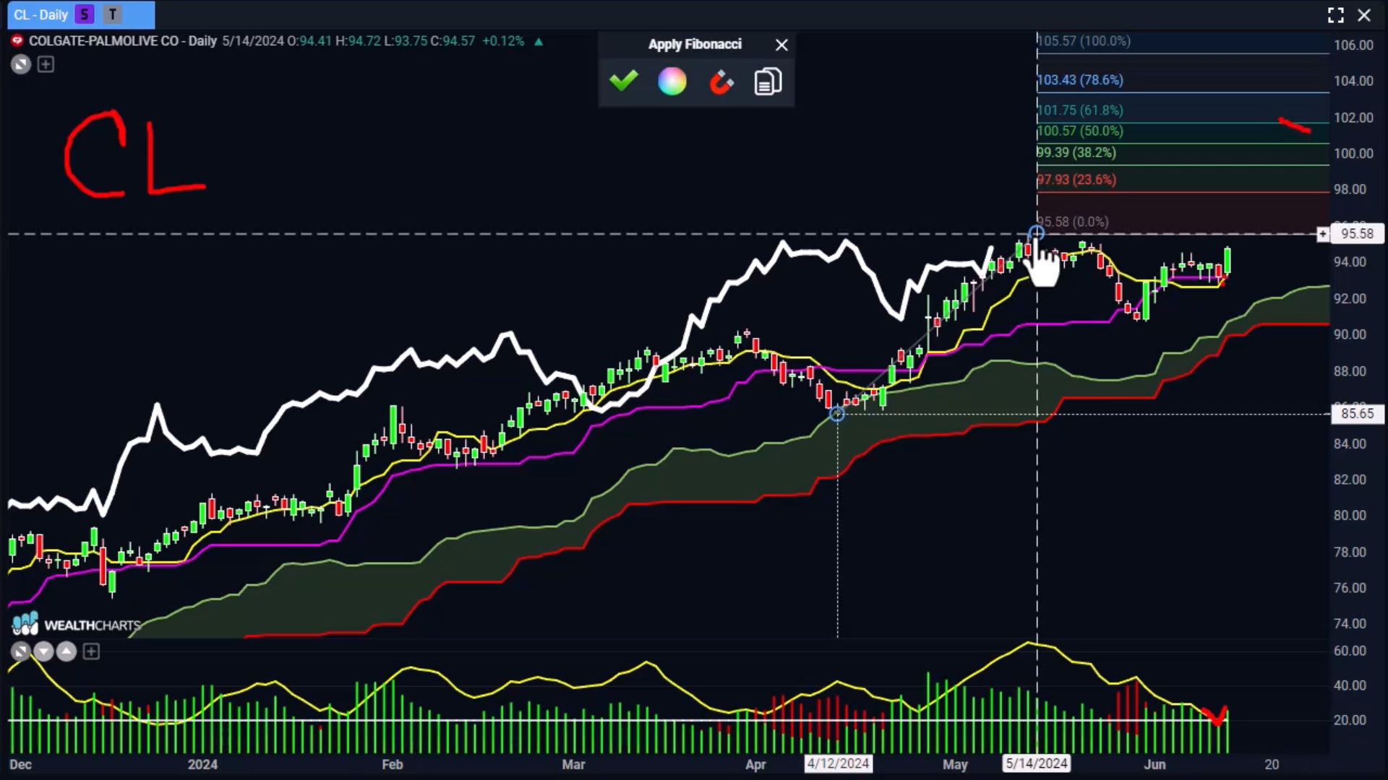Click the 97.93 (23.6%) Fibonacci level label
Screen dimensions: 1388x780
pos(1076,179)
